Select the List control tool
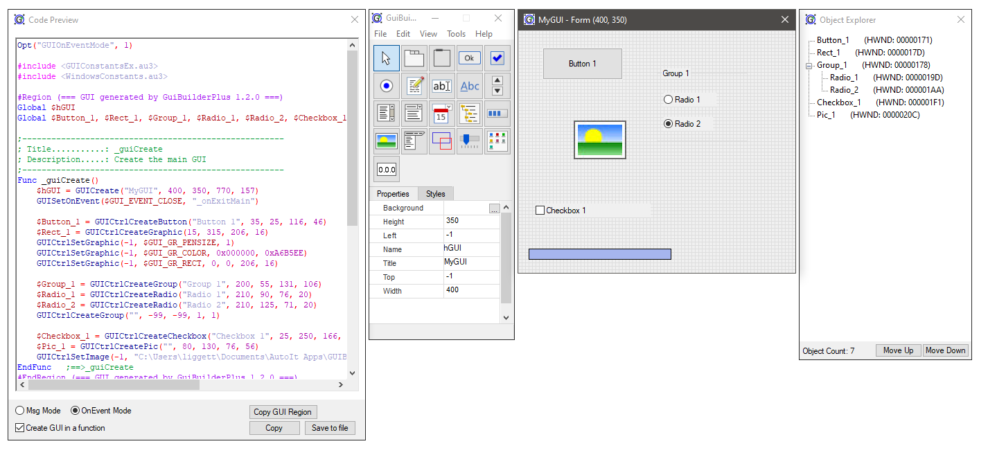 point(387,114)
